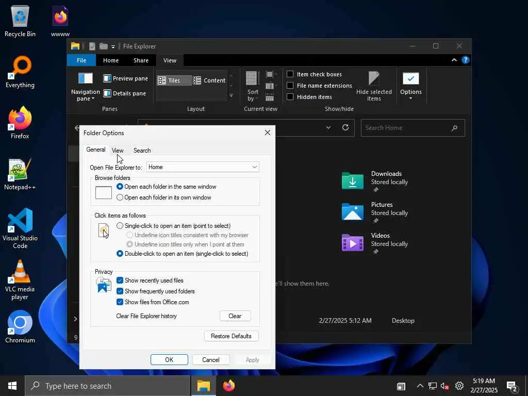Click the File Explorer help icon

coord(466,60)
